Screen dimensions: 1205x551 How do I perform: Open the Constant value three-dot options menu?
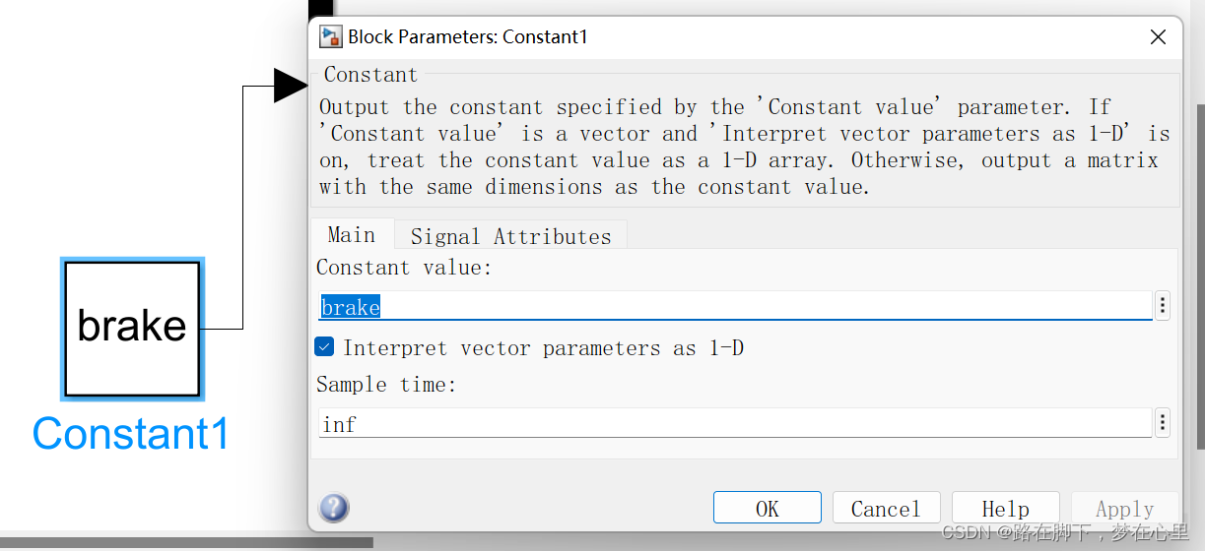[1163, 306]
